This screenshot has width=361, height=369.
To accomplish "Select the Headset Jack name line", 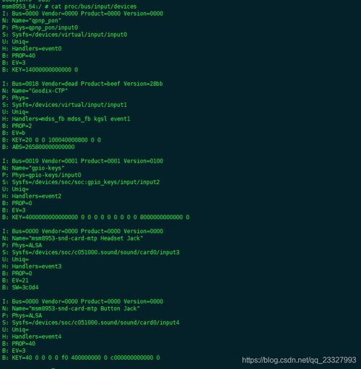I will pos(73,238).
